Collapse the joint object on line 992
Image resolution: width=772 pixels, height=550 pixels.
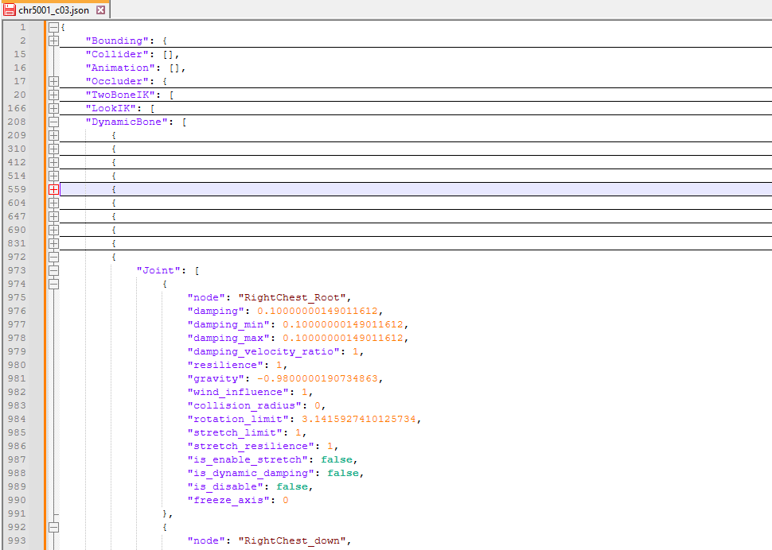(x=53, y=528)
